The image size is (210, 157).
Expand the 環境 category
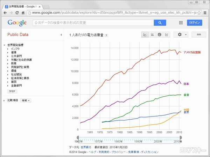point(8,71)
